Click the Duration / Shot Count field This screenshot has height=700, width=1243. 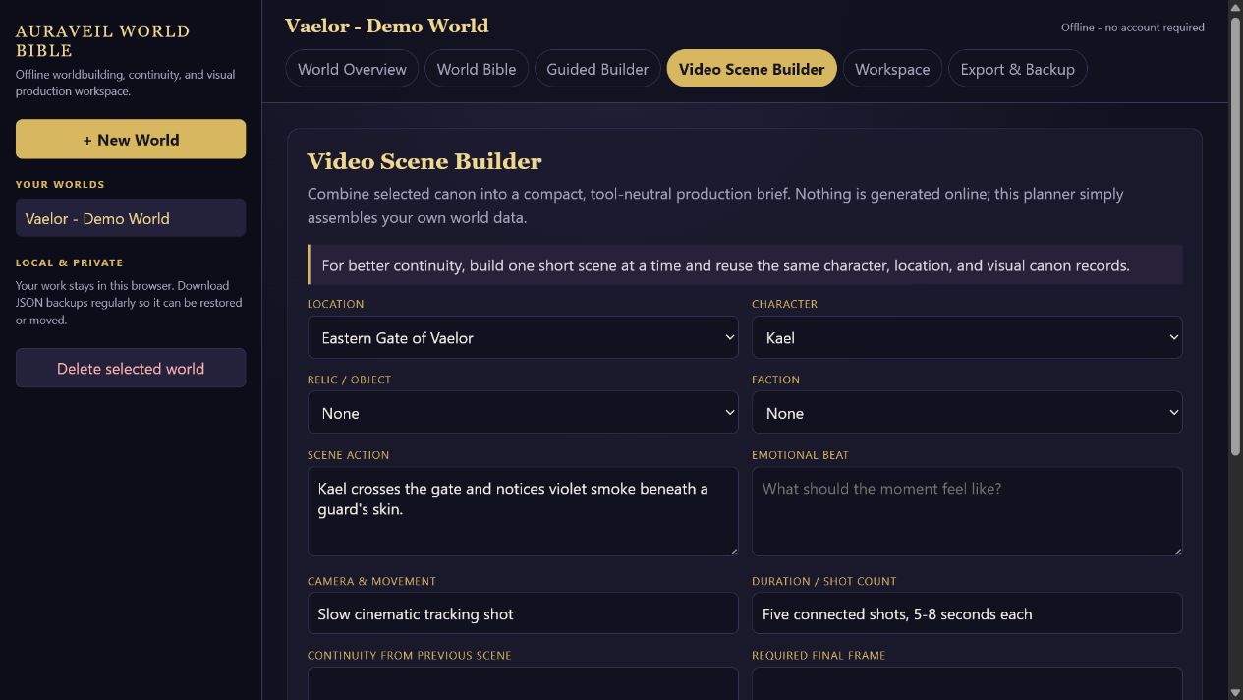pyautogui.click(x=967, y=613)
